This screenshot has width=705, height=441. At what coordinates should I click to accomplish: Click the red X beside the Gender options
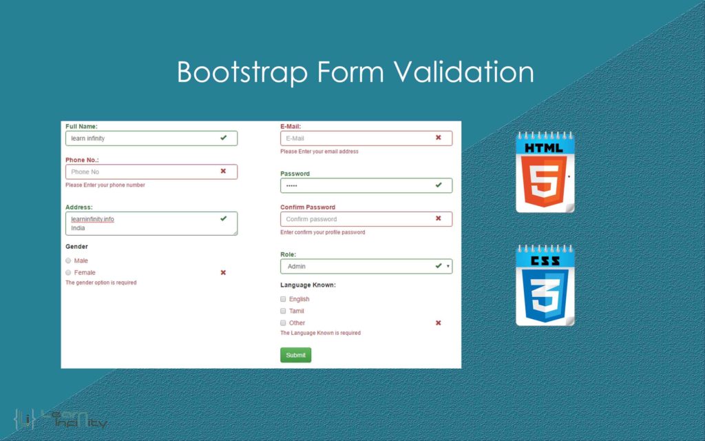[222, 272]
